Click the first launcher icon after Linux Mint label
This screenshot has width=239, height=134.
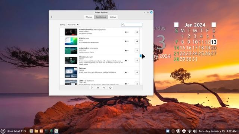coord(31,131)
